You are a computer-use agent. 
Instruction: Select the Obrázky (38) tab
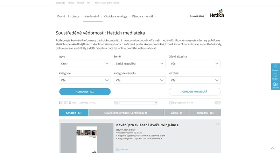click(x=206, y=113)
